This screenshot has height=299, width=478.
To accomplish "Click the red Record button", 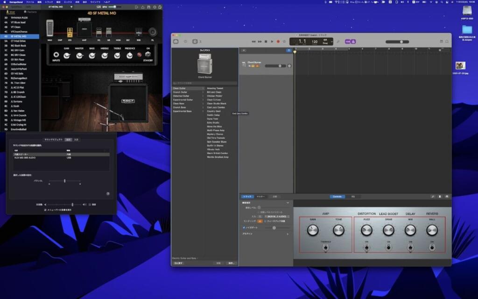I will tap(278, 42).
